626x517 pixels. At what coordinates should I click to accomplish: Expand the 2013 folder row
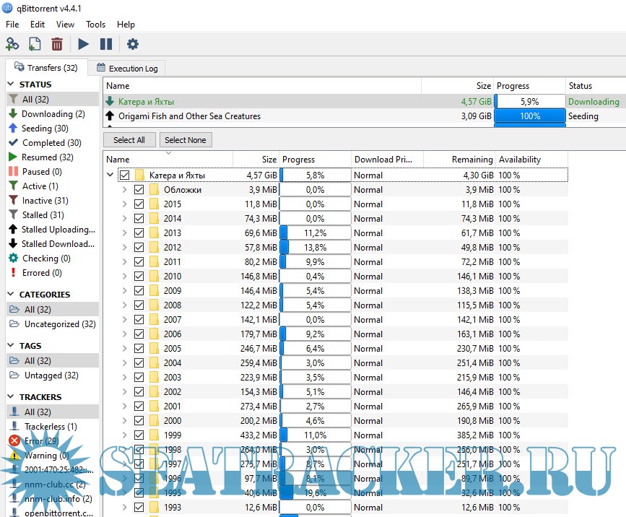[x=124, y=233]
